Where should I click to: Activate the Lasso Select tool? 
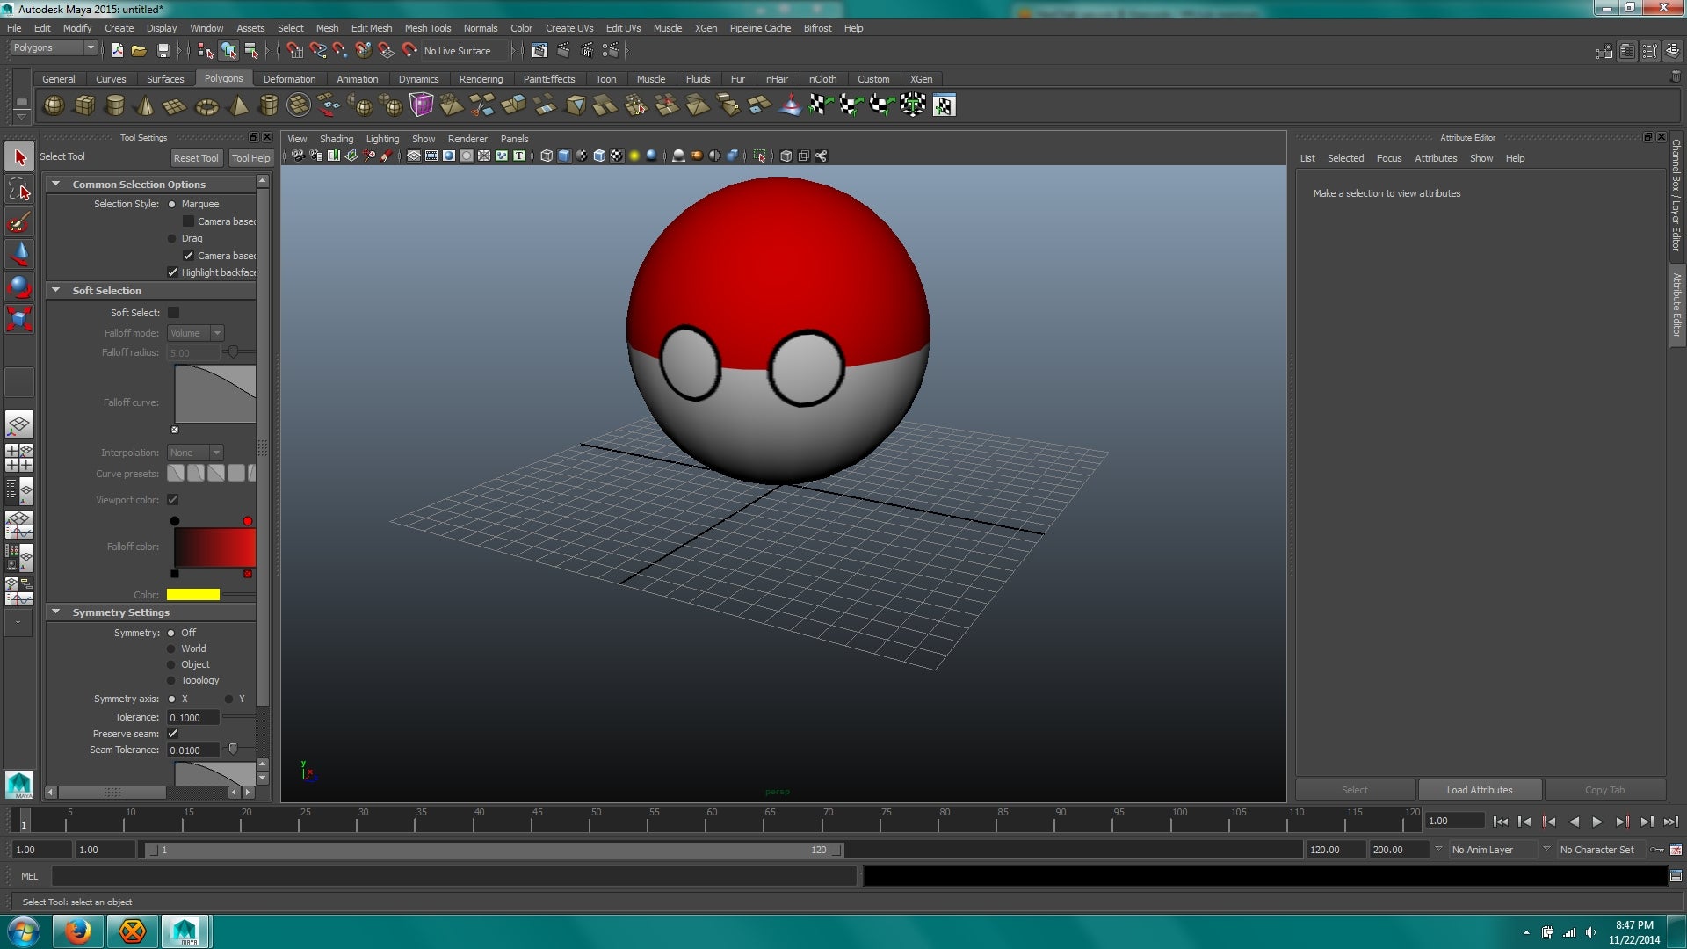[x=19, y=189]
